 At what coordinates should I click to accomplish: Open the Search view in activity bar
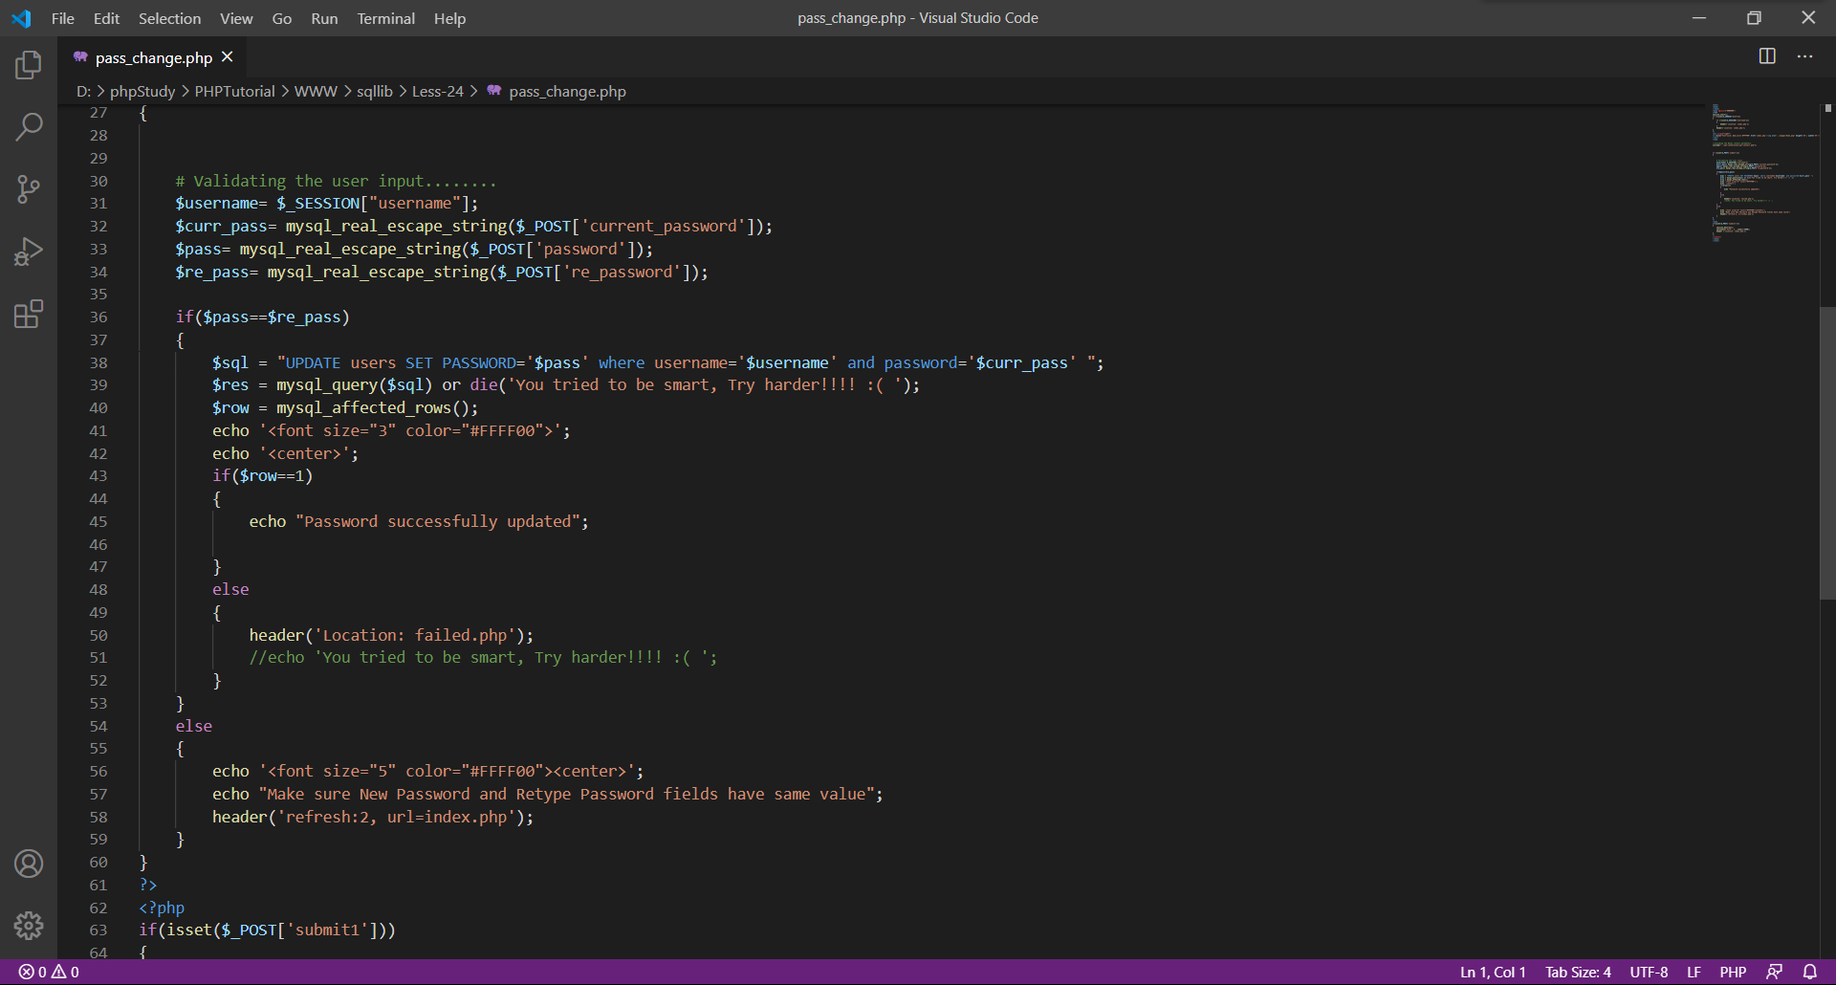[29, 126]
